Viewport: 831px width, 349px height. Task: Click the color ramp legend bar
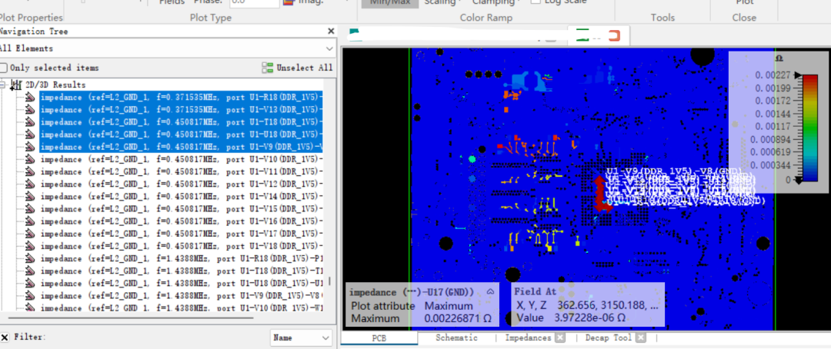pos(809,128)
